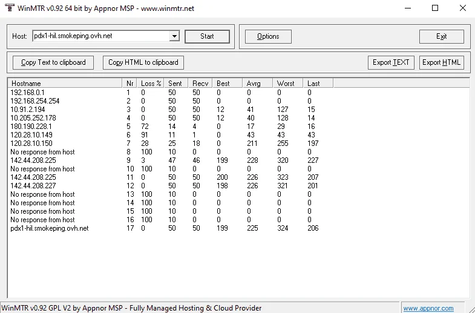Maximize the WinMTR window
Image resolution: width=475 pixels, height=313 pixels.
(435, 8)
